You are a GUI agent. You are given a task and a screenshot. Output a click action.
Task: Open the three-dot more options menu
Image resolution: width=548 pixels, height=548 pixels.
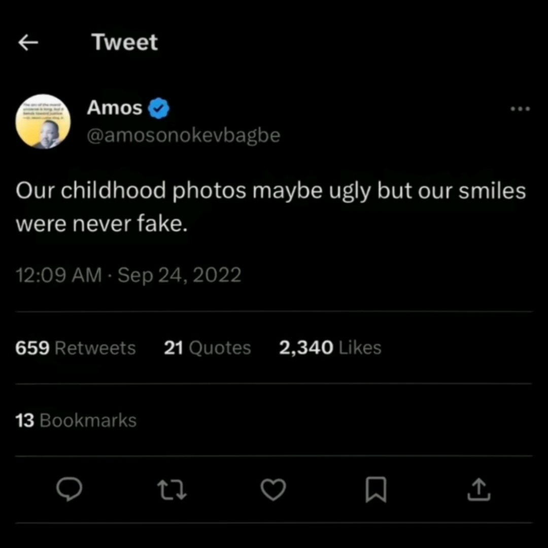[520, 108]
